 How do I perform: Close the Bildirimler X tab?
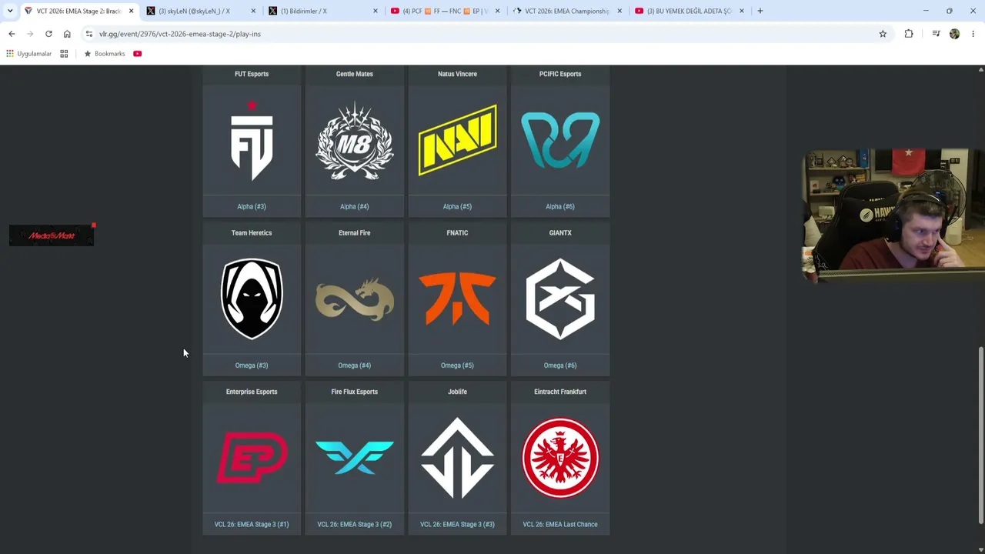376,11
